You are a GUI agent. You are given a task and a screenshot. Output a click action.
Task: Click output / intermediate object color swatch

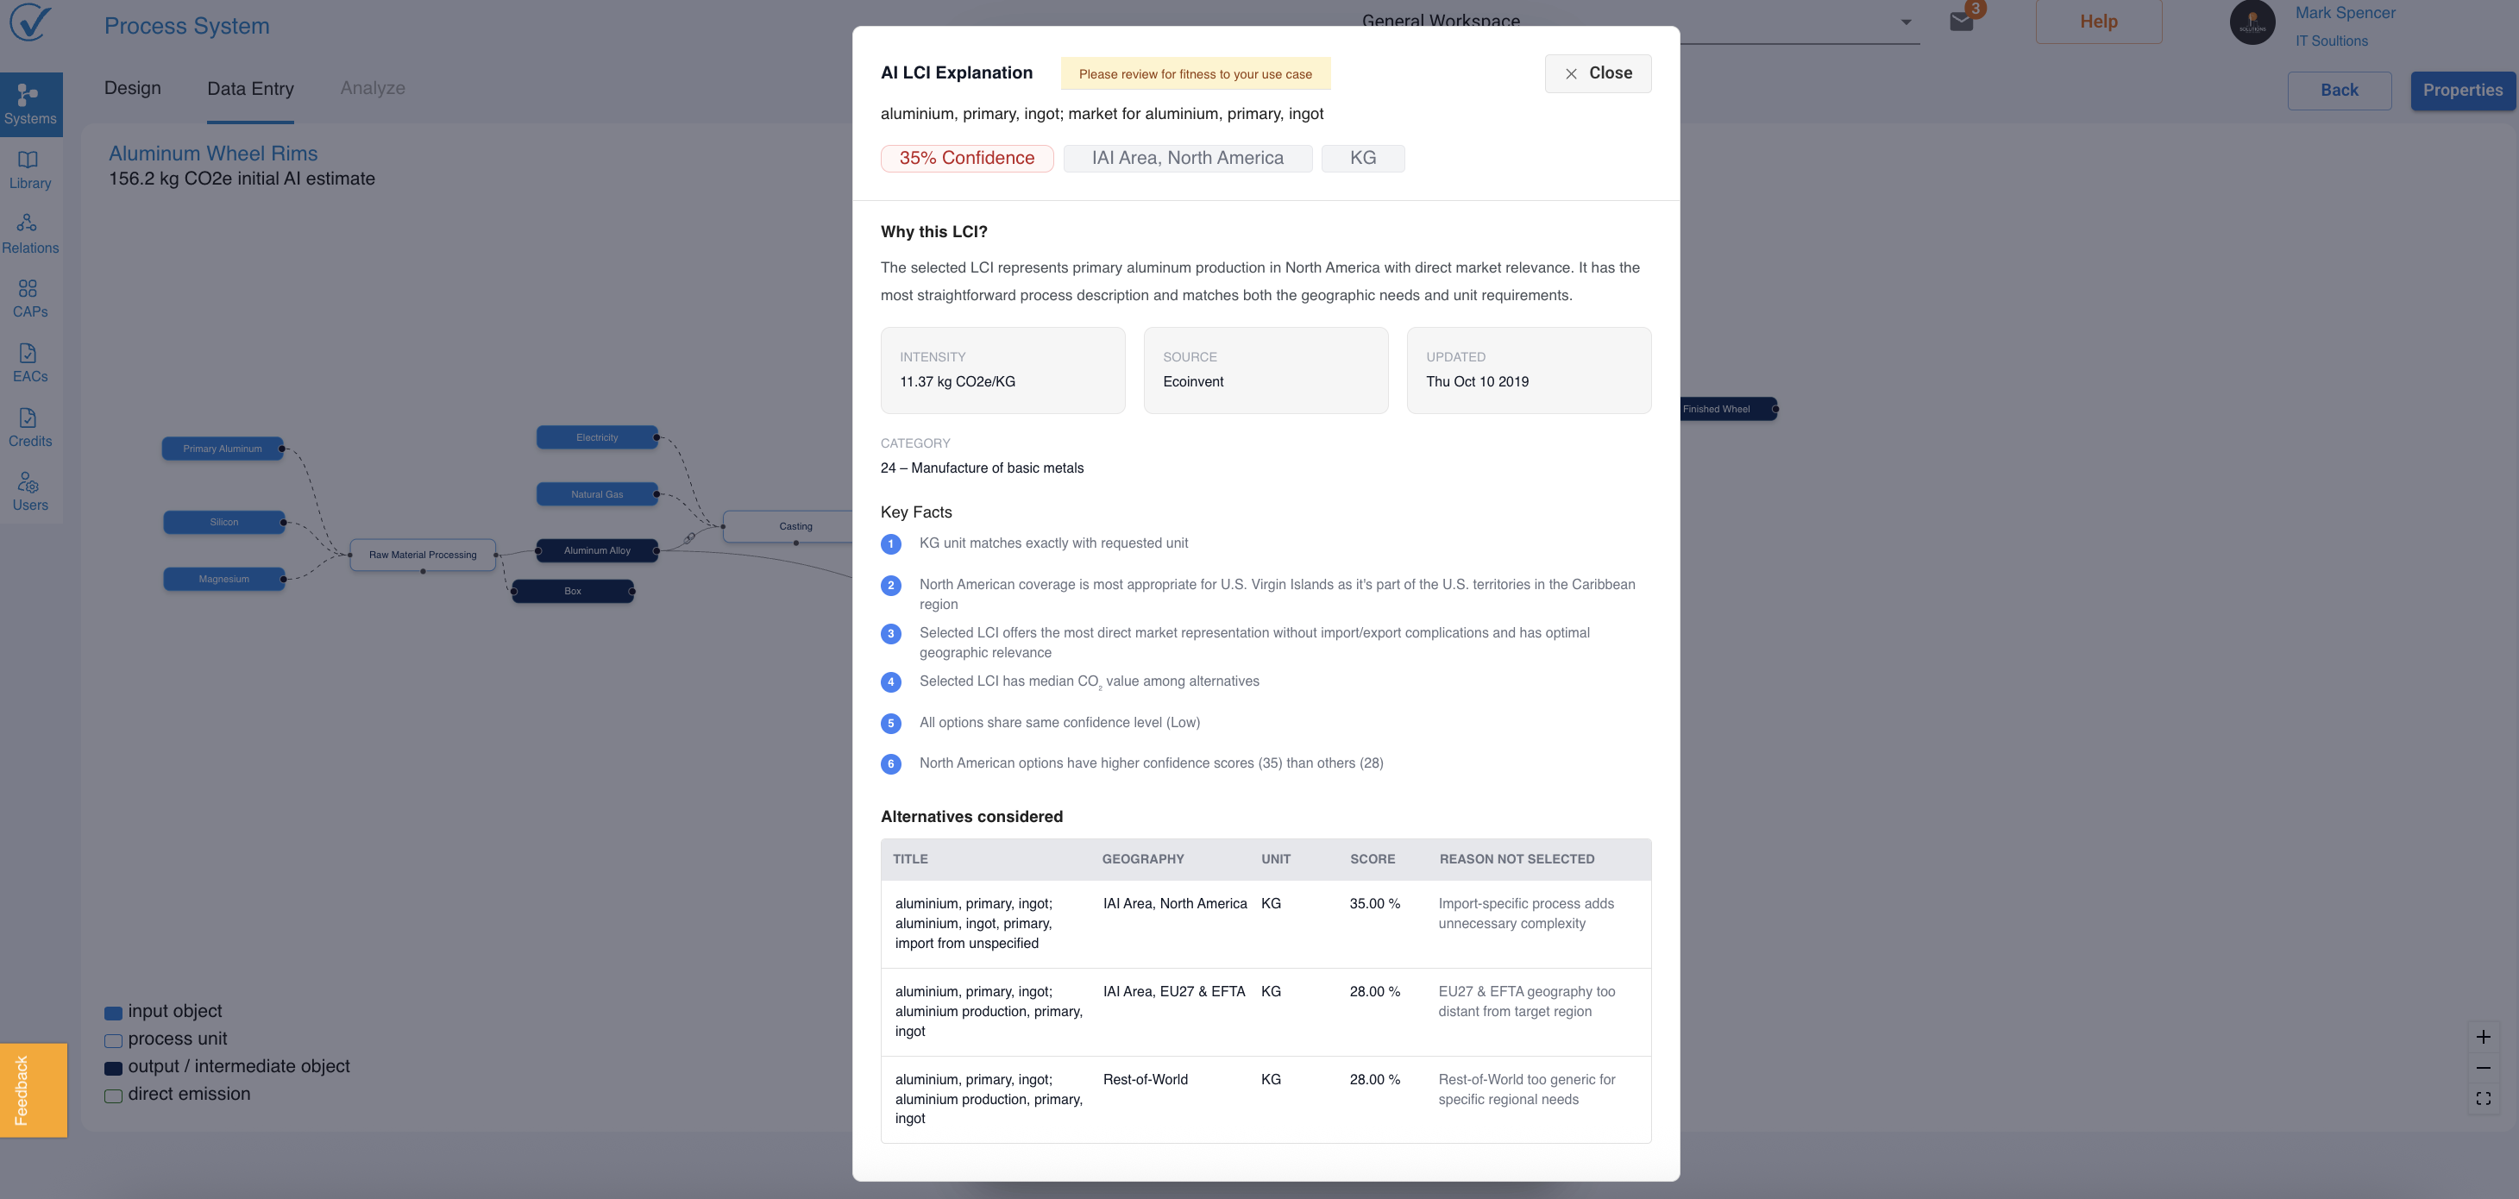pyautogui.click(x=113, y=1068)
